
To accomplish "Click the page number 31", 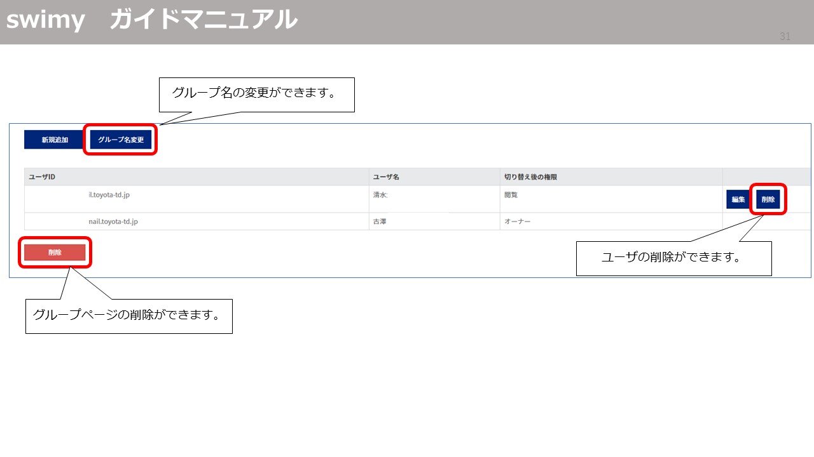I will [784, 37].
